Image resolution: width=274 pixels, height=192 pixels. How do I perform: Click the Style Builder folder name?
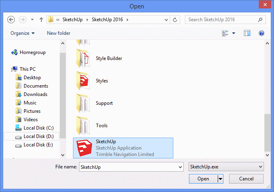tap(109, 58)
